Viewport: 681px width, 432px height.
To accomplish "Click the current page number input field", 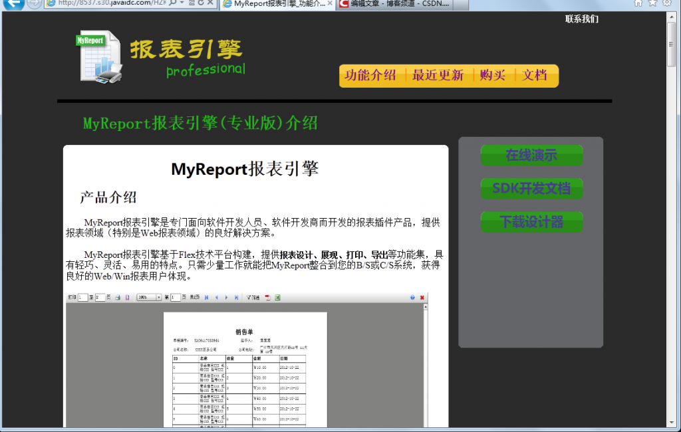I will coord(176,297).
